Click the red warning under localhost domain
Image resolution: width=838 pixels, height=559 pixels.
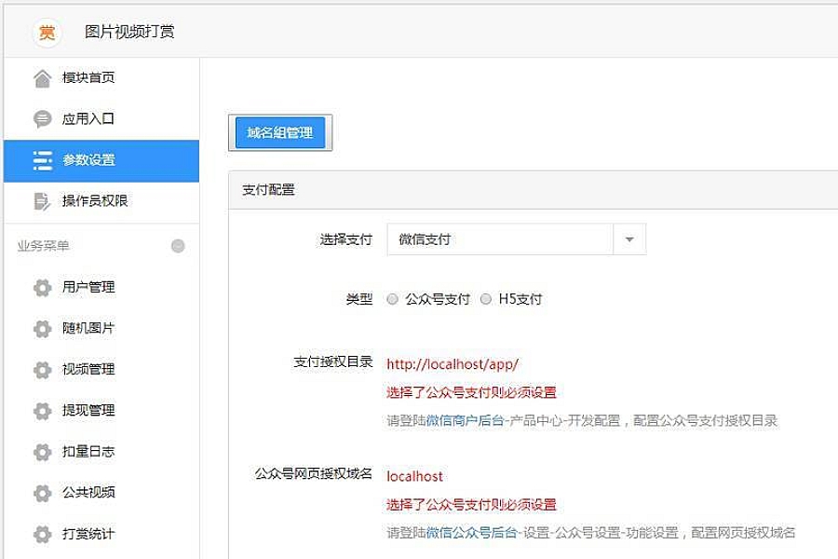(471, 504)
